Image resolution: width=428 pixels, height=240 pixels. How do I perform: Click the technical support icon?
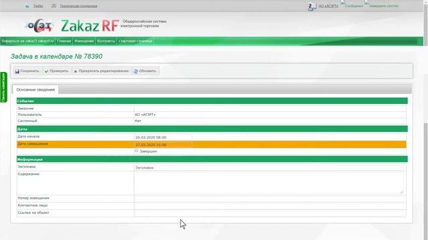[53, 6]
